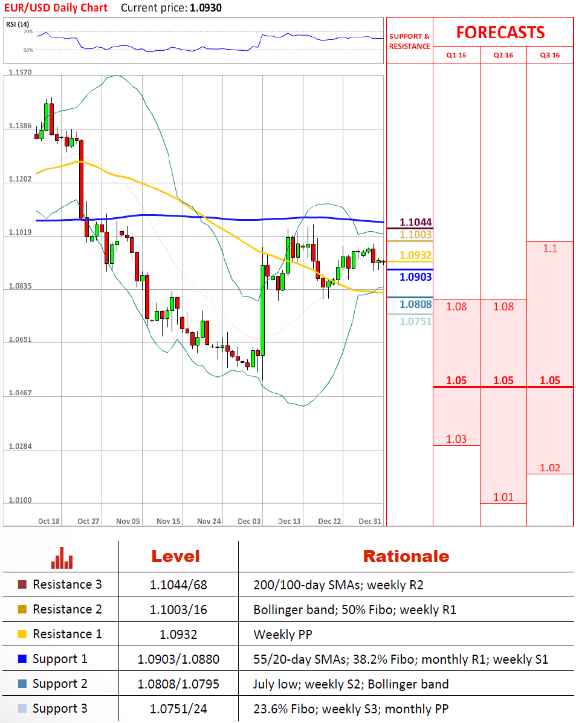Screen dimensions: 576x723
Task: Click the FORECASTS heading
Action: 500,32
